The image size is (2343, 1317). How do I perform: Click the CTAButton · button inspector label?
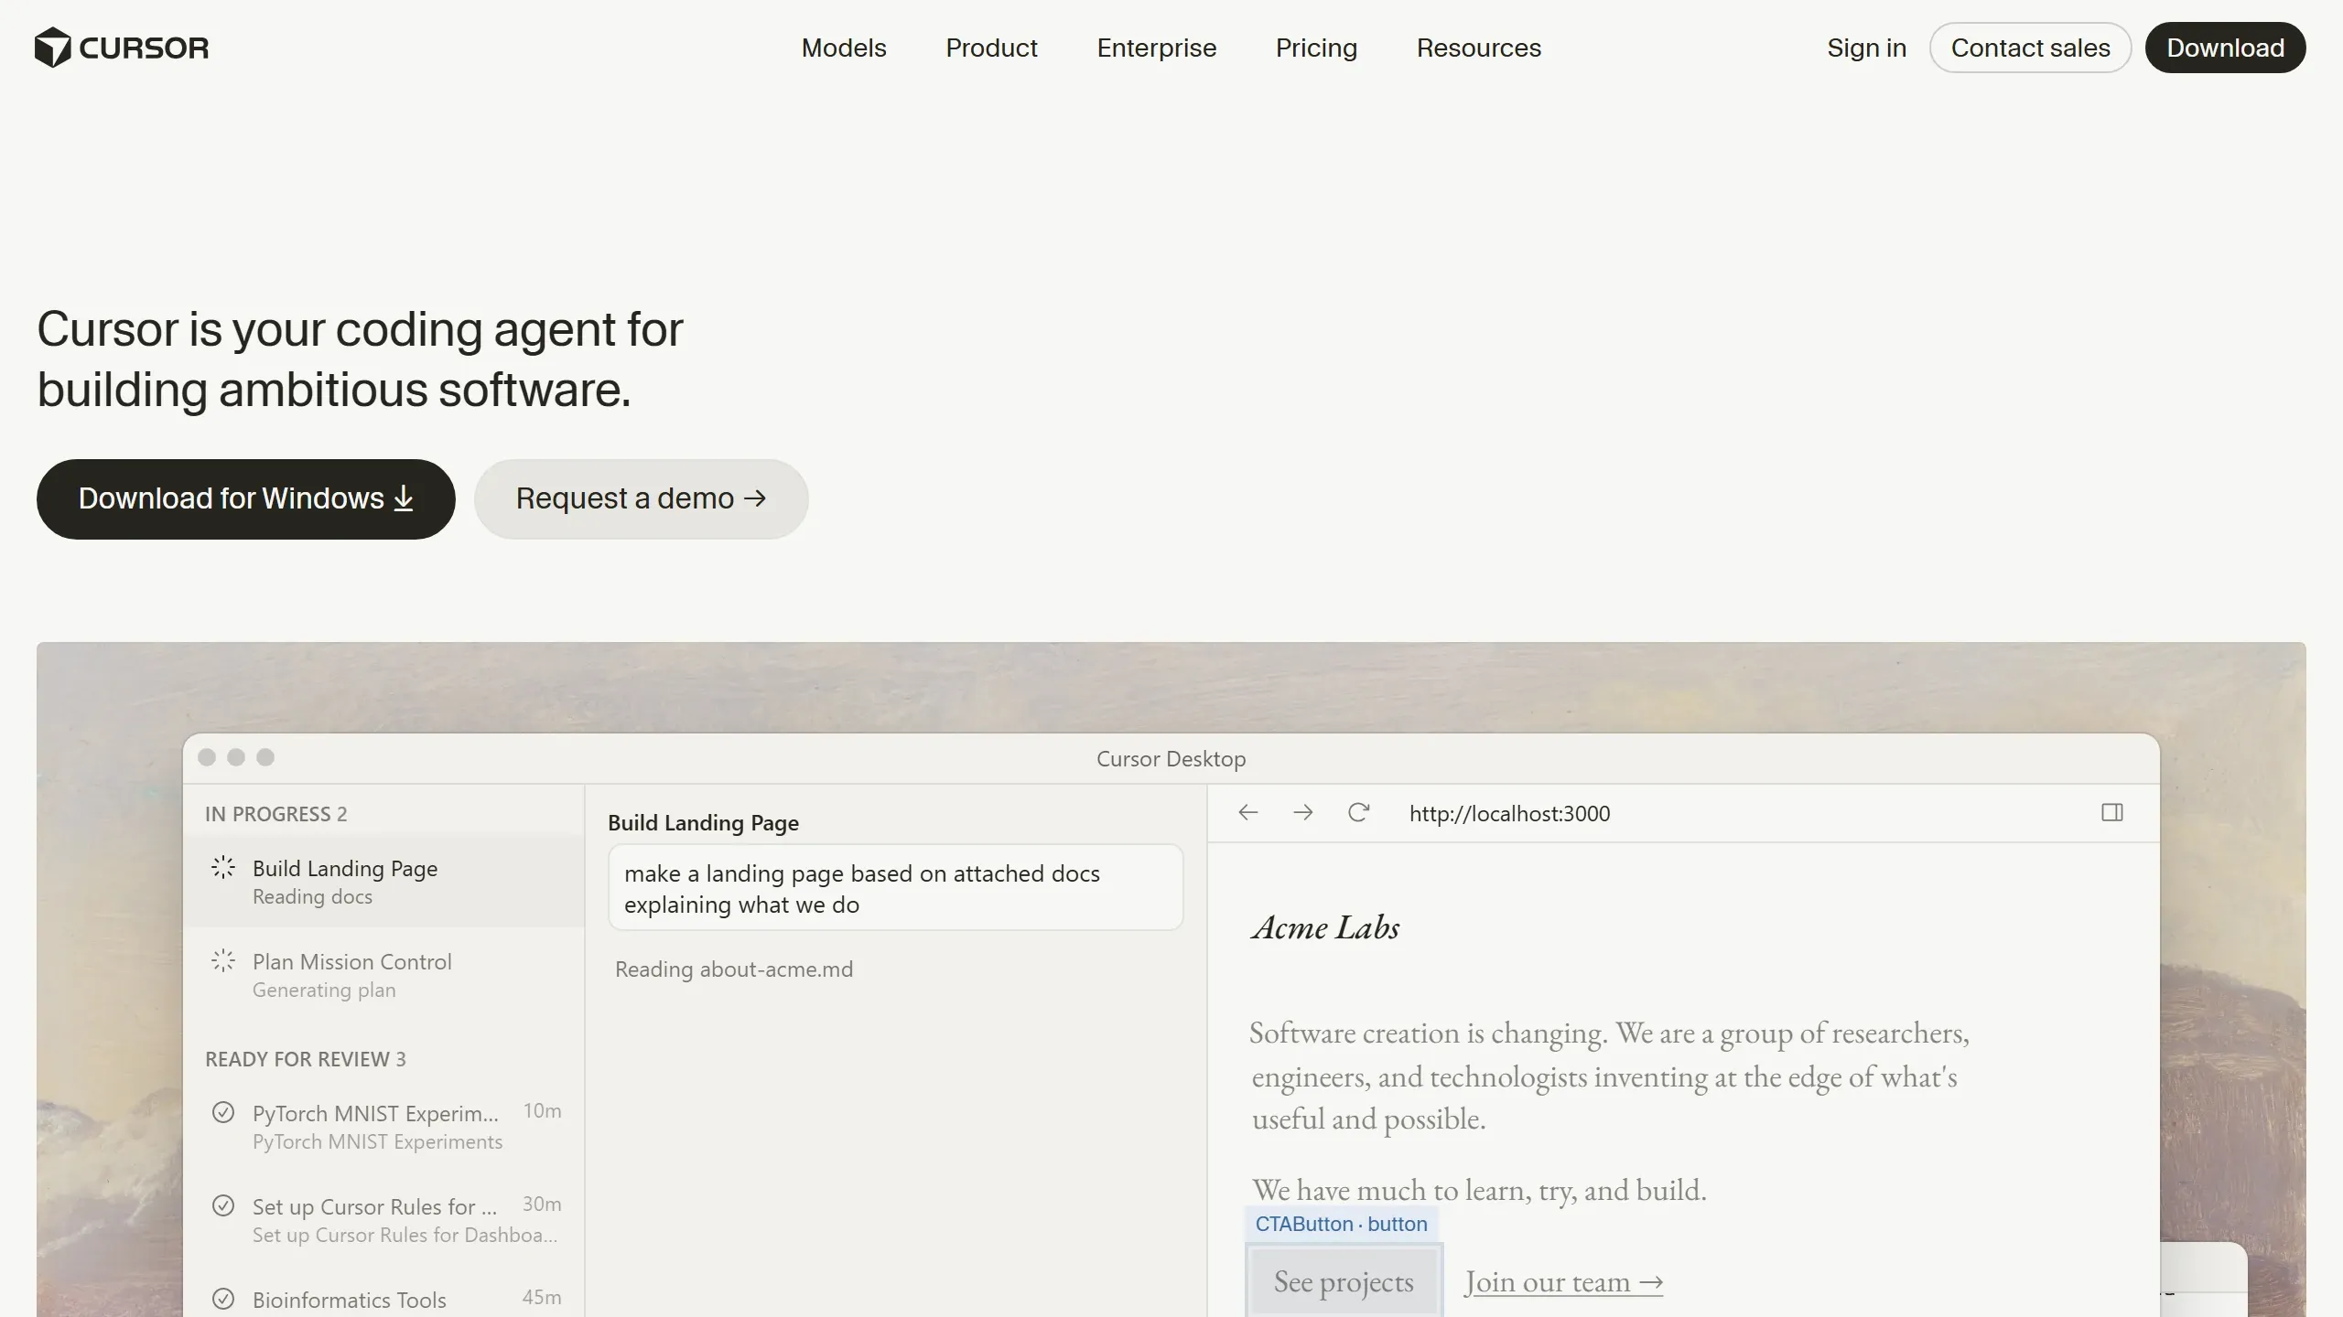point(1341,1224)
